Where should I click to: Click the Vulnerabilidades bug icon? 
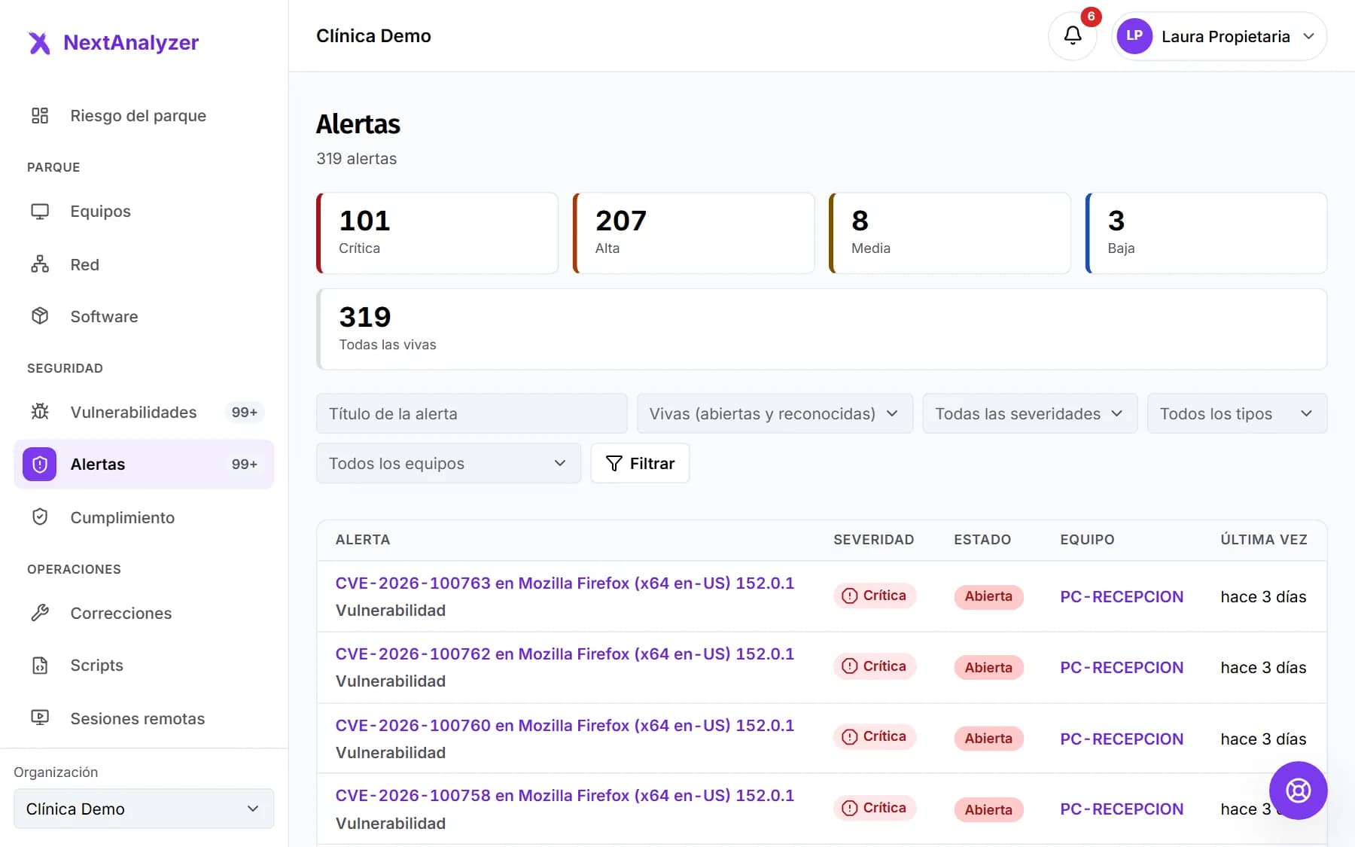tap(40, 412)
